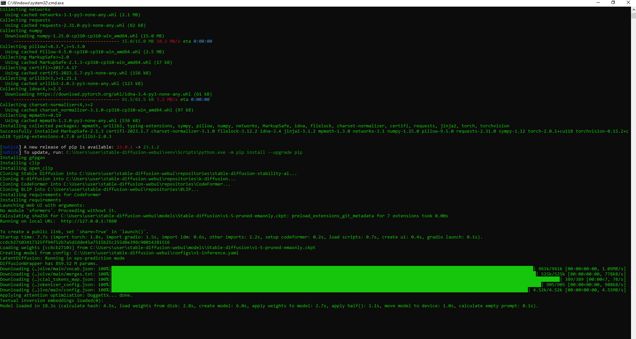
Task: Click "Textual inversion embeddings loaded(0):" line
Action: [52, 301]
